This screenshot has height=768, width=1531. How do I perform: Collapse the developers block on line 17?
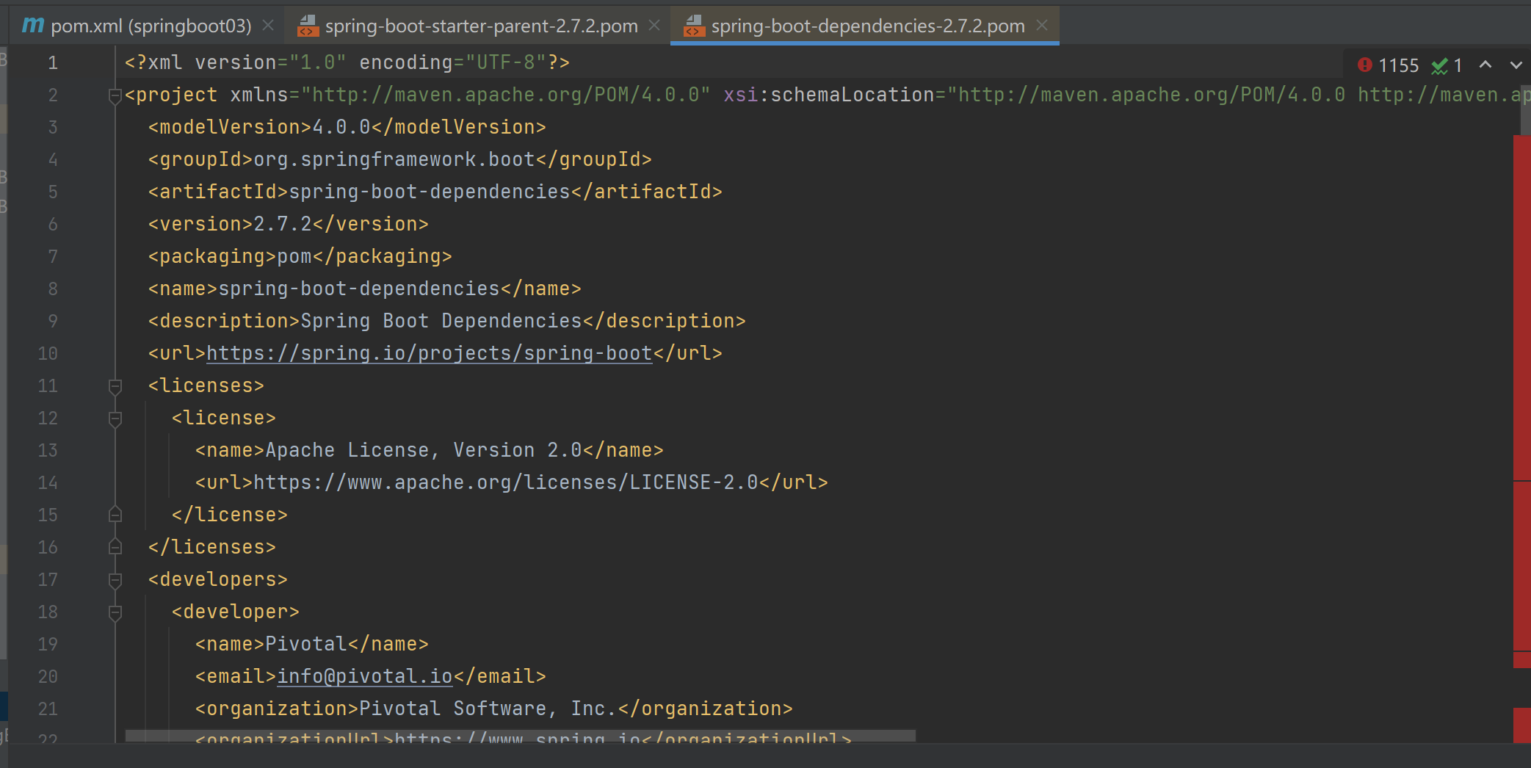[x=115, y=580]
